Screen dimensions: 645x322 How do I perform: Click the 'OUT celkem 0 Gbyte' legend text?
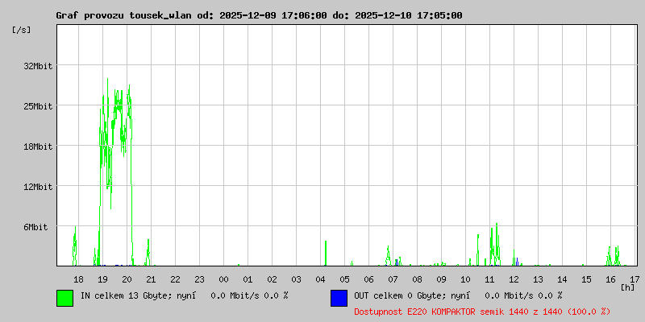(x=400, y=295)
